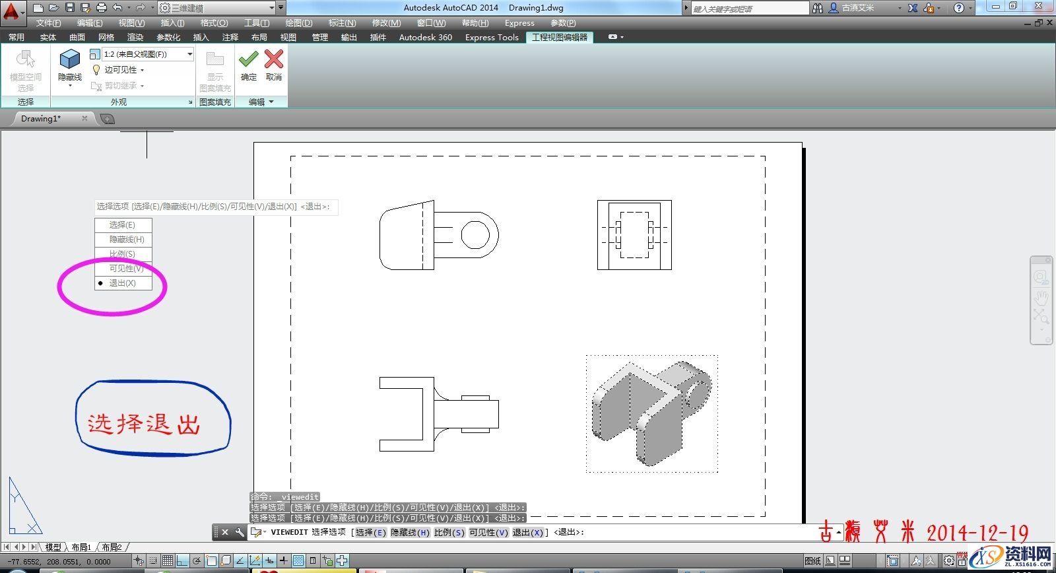The width and height of the screenshot is (1056, 573).
Task: Click the Autodesk Exchange X icon
Action: pyautogui.click(x=913, y=8)
